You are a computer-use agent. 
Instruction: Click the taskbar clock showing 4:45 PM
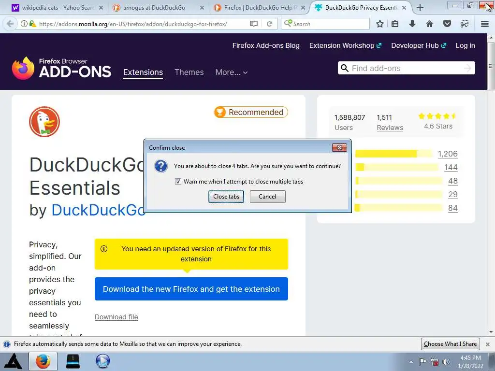point(470,362)
